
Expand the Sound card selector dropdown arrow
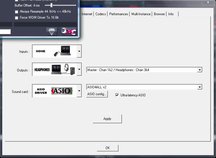coord(79,91)
